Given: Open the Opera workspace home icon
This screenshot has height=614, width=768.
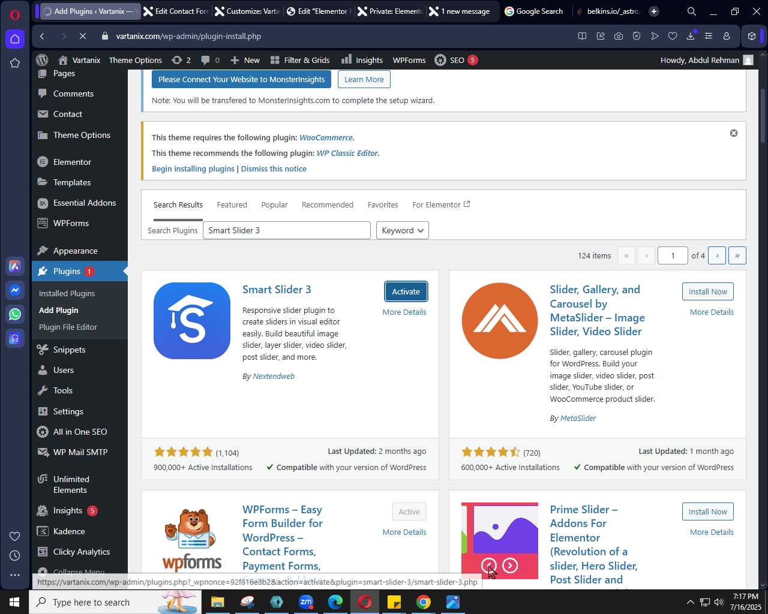Looking at the screenshot, I should [x=15, y=39].
